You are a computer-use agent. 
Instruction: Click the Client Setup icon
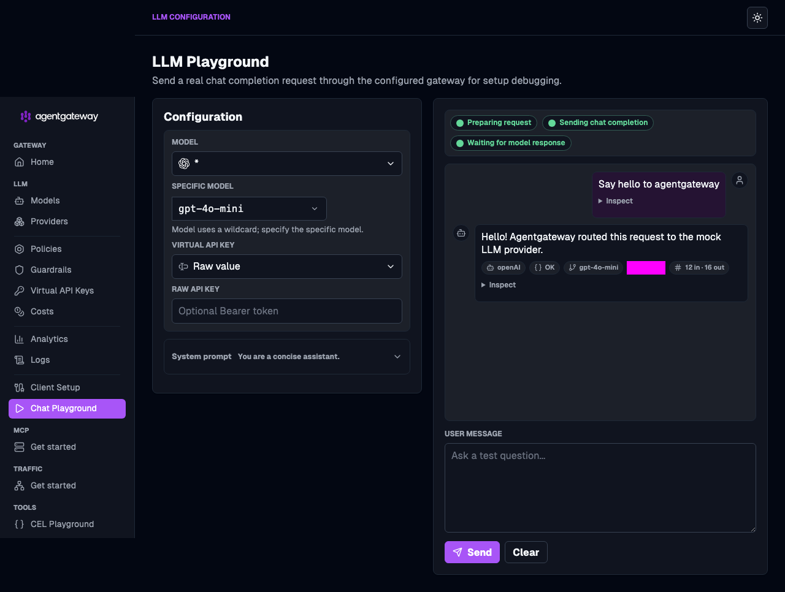19,387
